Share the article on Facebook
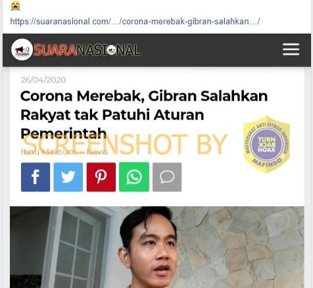 [36, 177]
